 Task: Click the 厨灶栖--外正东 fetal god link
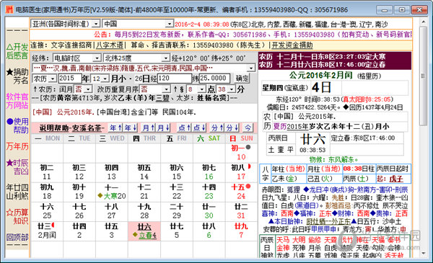coord(328,221)
